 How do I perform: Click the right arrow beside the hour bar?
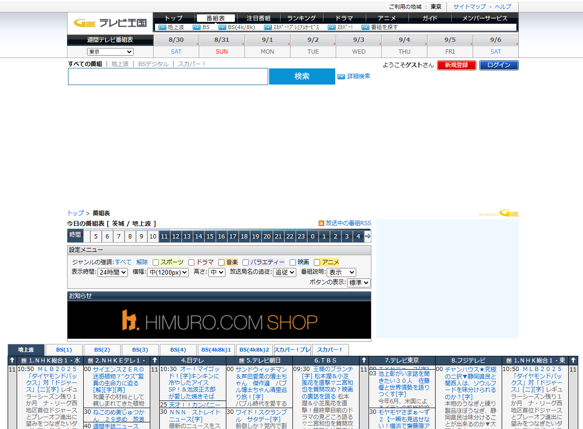point(368,236)
